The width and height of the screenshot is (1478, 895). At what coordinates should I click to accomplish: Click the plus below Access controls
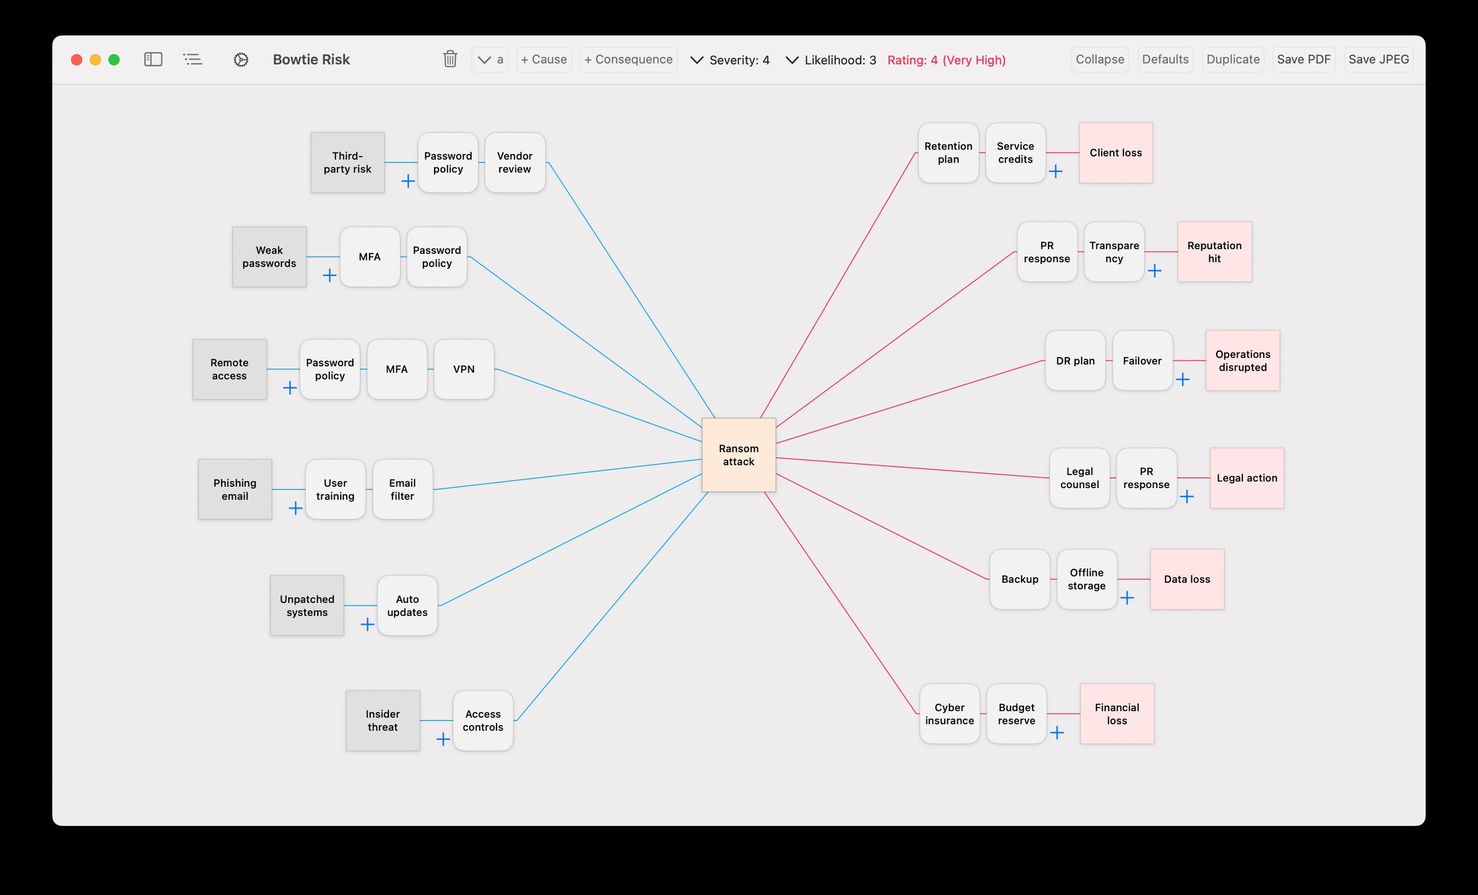click(x=443, y=739)
